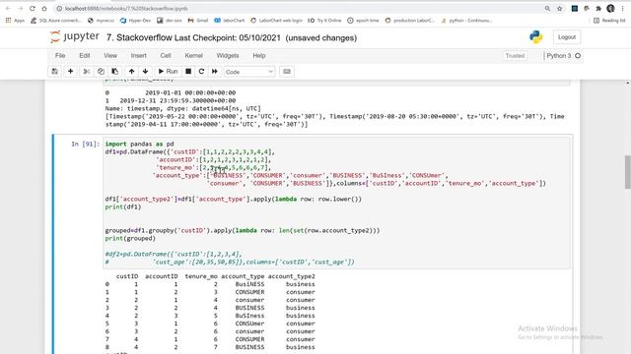Screen dimensions: 631x354
Task: Open the File menu
Action: (x=60, y=56)
